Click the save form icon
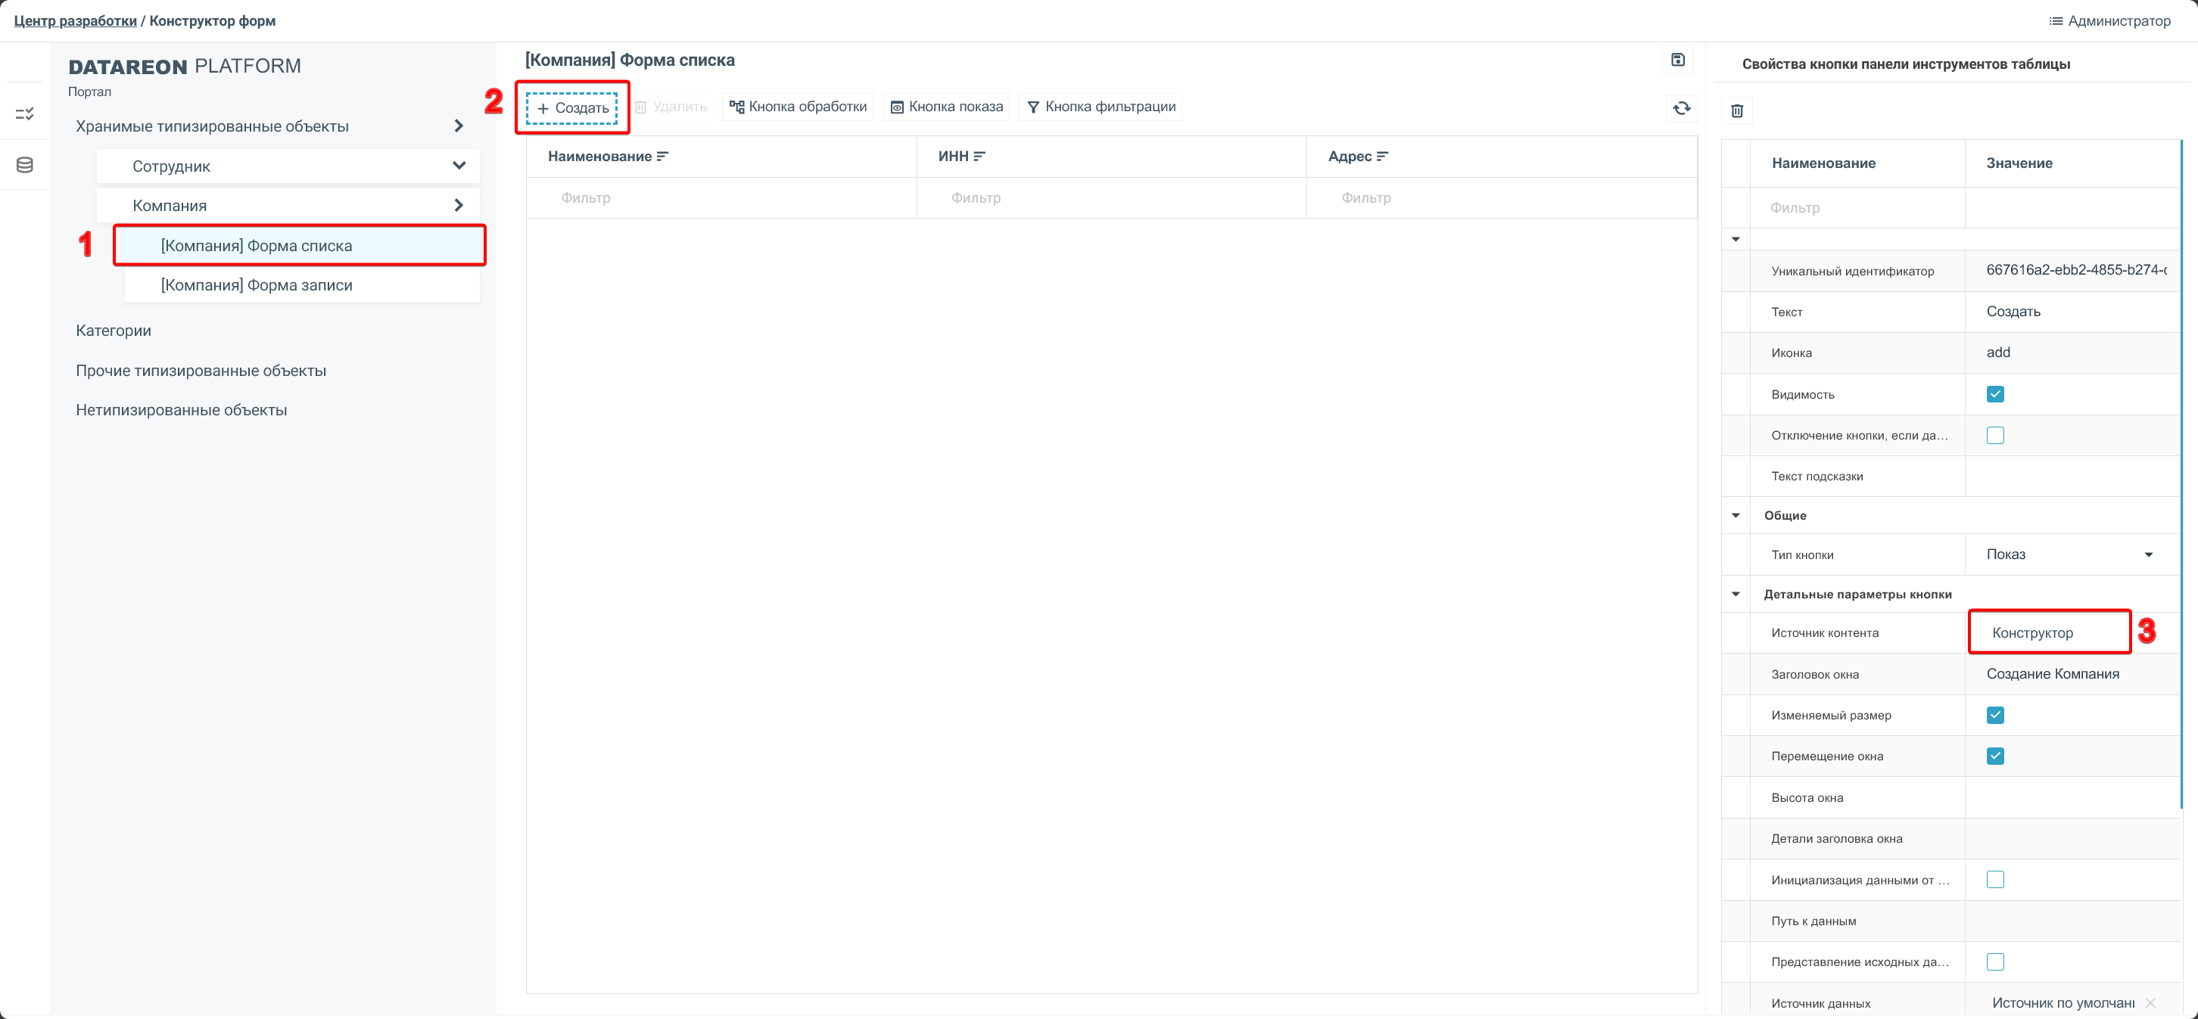Screen dimensions: 2198x1019 pyautogui.click(x=1677, y=60)
